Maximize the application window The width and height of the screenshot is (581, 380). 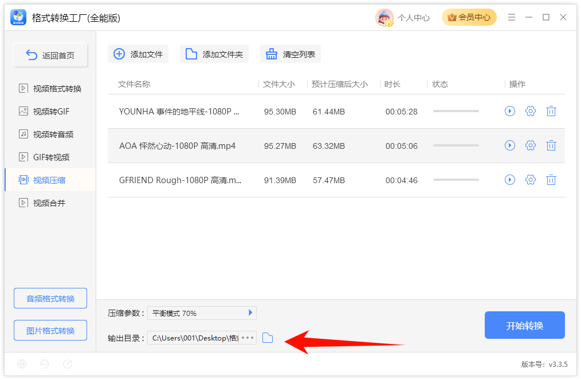click(546, 17)
